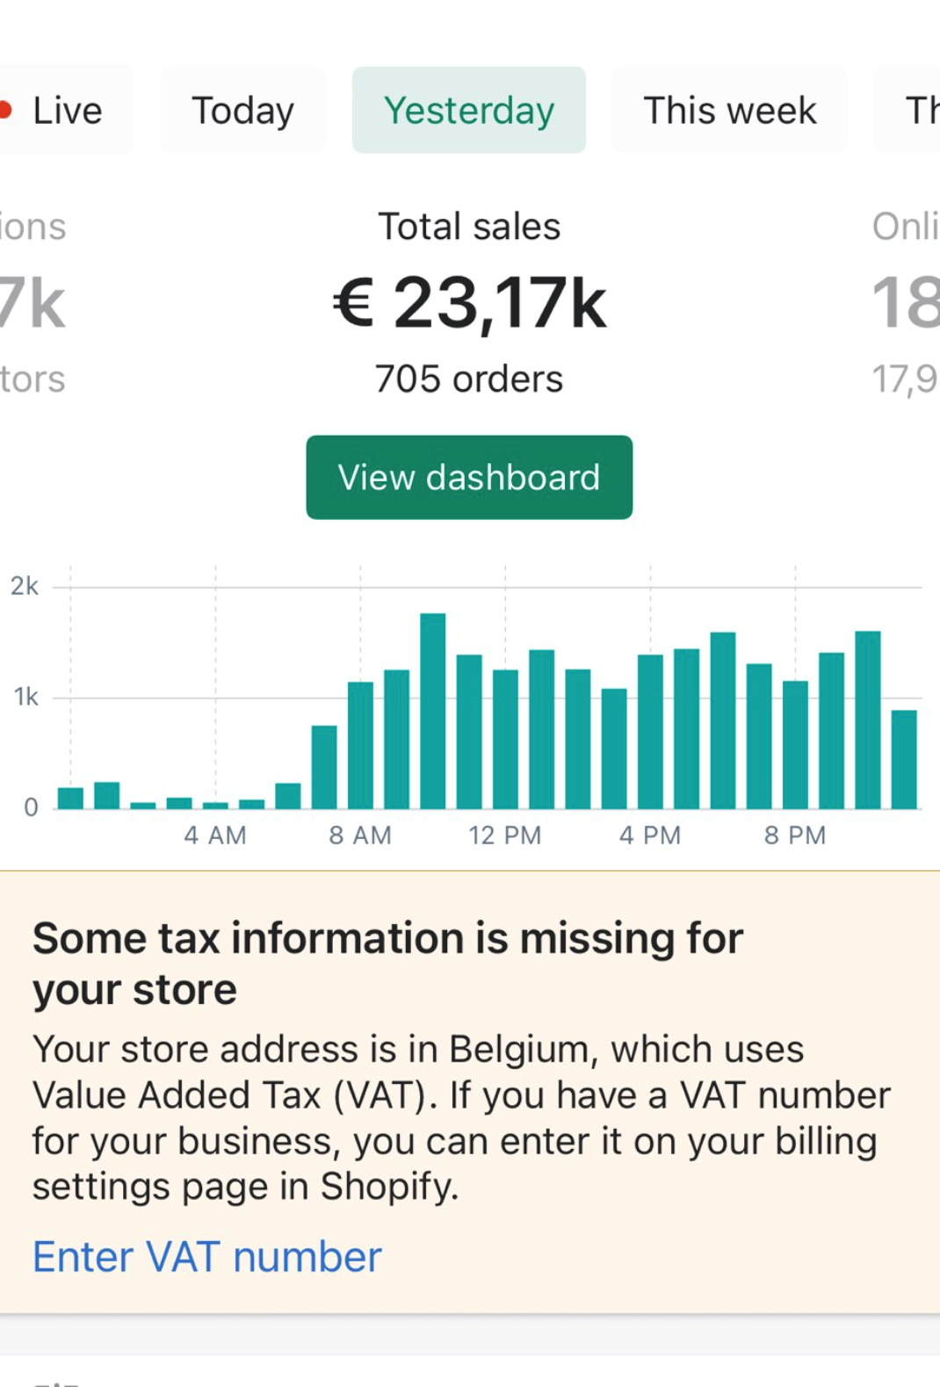Select the last bar in the sales chart
This screenshot has height=1387, width=940.
click(x=904, y=760)
